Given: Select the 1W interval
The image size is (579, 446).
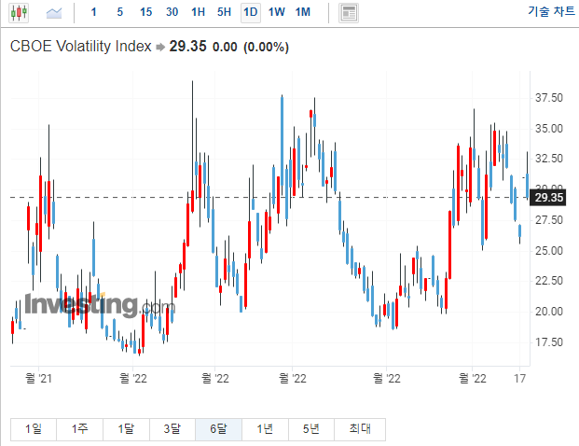Looking at the screenshot, I should pos(277,12).
